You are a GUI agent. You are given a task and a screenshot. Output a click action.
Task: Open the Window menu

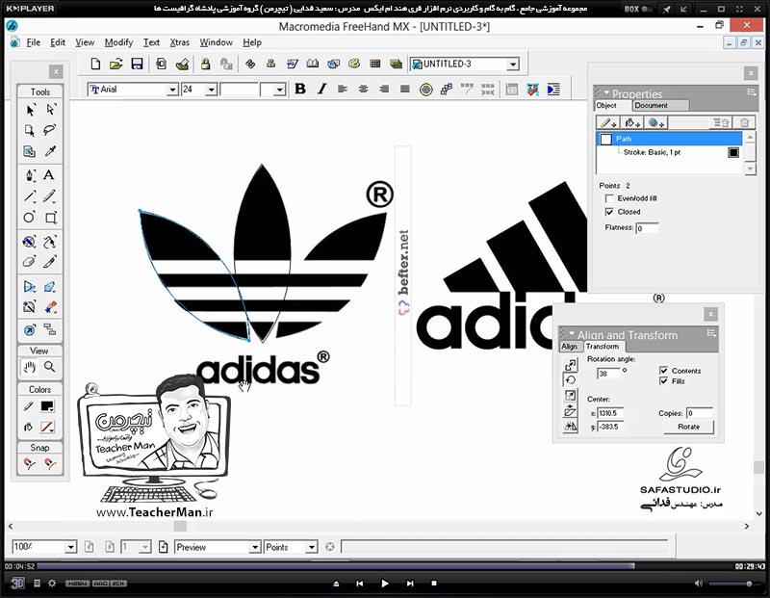coord(216,42)
